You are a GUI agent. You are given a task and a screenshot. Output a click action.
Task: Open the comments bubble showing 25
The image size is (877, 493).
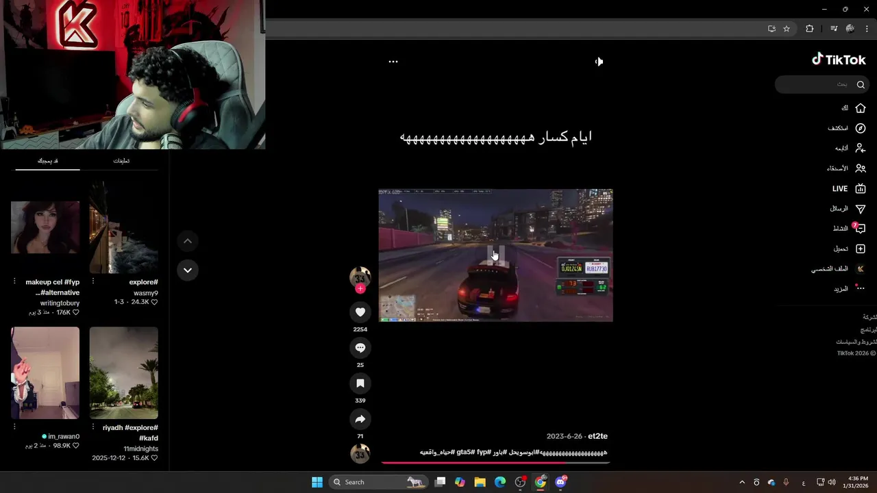coord(360,348)
